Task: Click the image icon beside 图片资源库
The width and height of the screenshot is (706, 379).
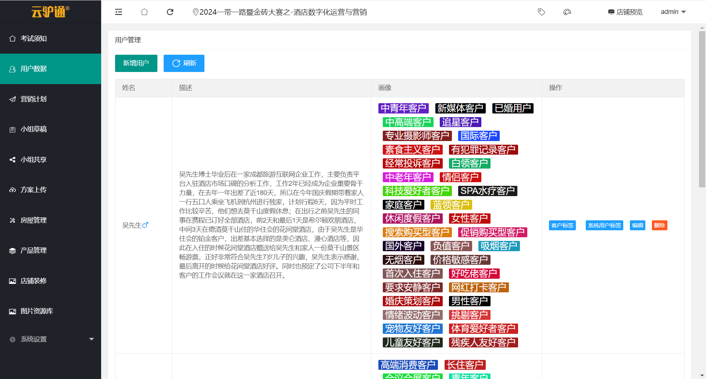Action: 12,311
